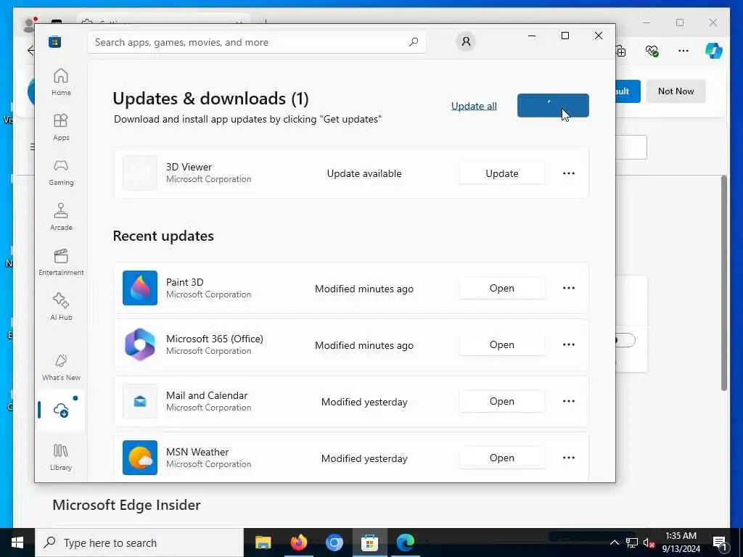Click the Microsoft Store logo icon
This screenshot has height=557, width=743.
coord(55,41)
